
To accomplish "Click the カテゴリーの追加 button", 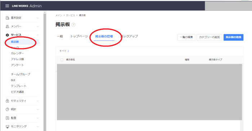I will click(x=209, y=37).
